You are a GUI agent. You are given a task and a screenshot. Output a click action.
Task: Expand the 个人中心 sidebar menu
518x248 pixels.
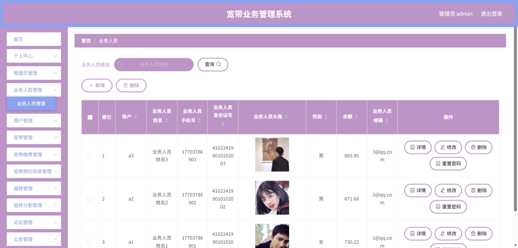(34, 56)
